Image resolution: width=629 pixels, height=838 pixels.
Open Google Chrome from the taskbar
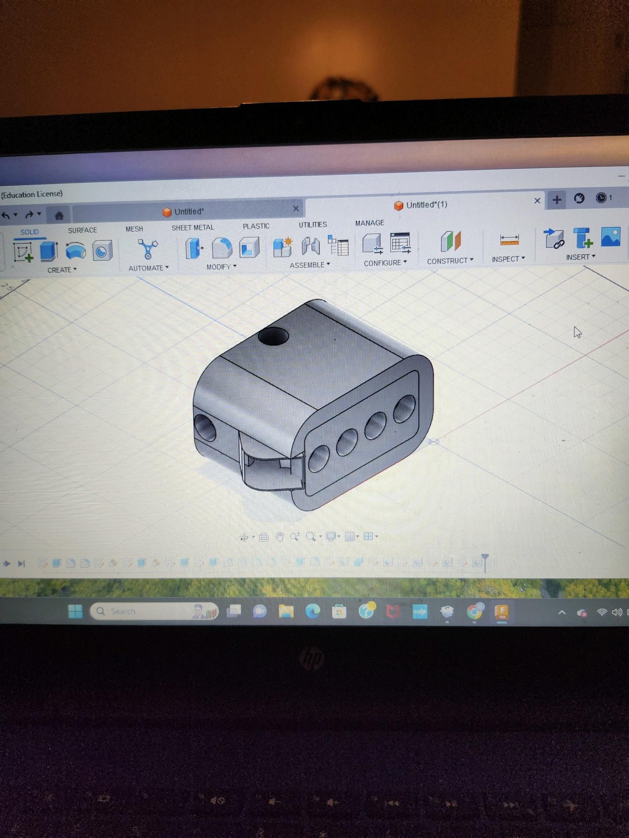(x=474, y=611)
